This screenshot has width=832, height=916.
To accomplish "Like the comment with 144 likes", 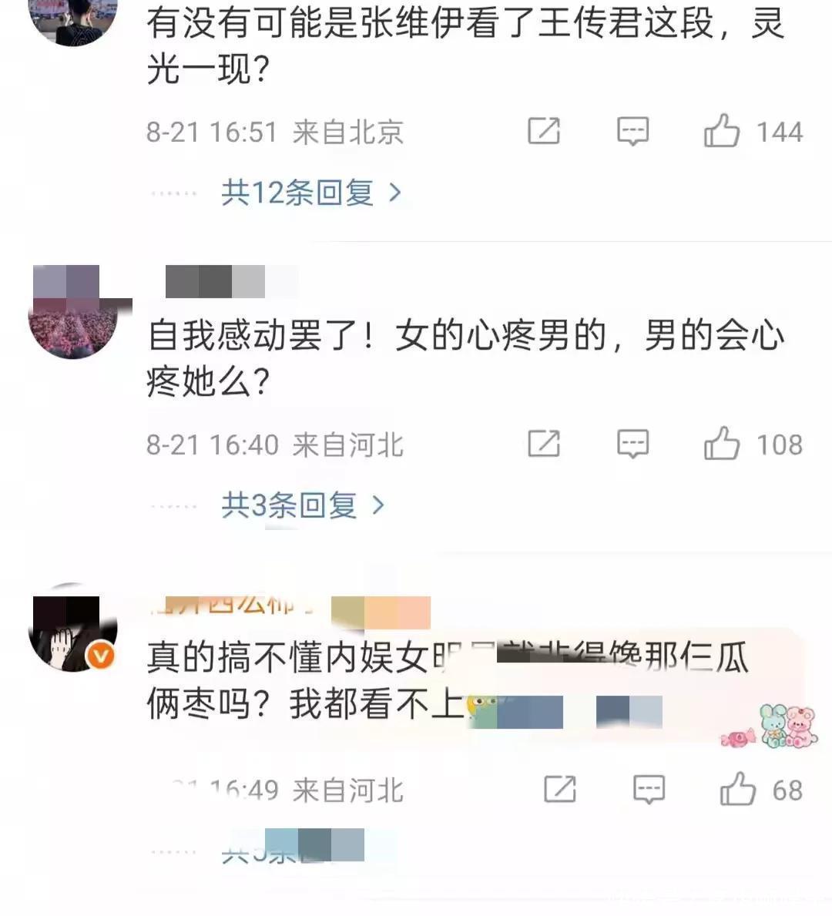I will pos(722,131).
